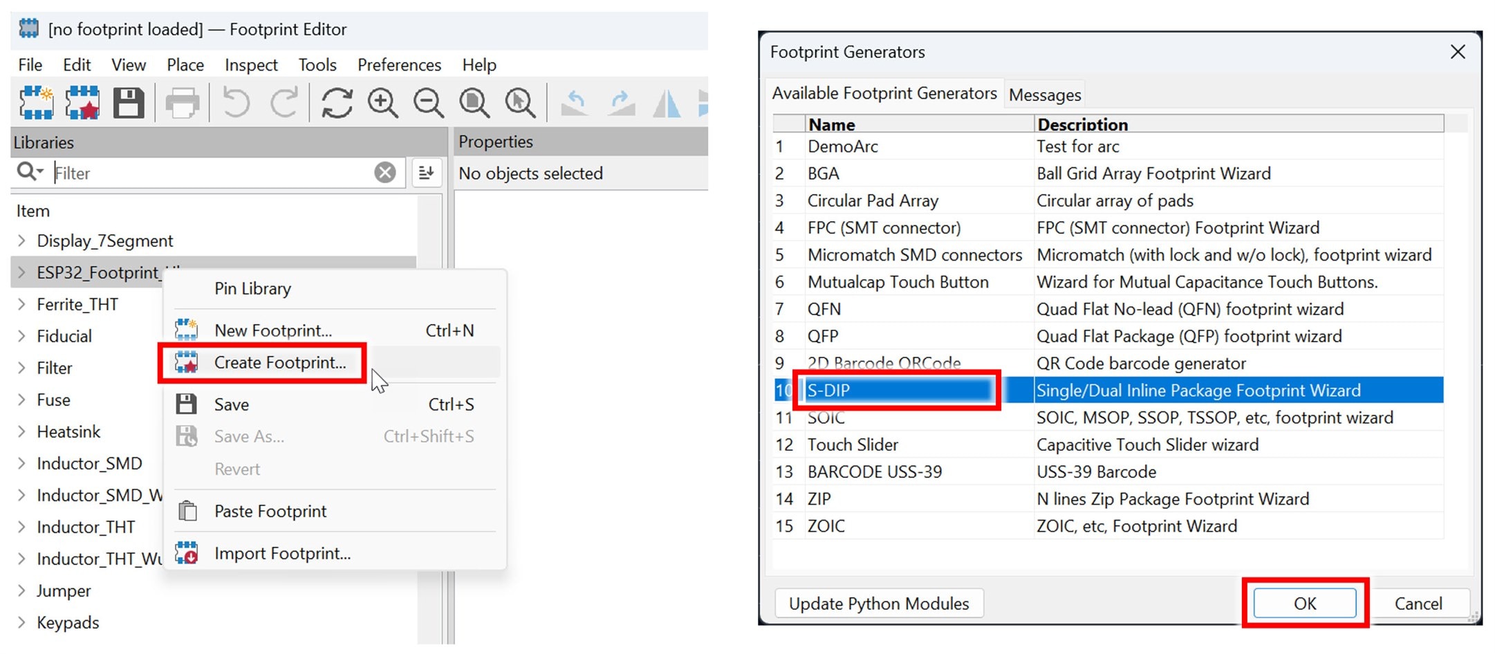Click the Create Footprint wizard toolbar icon

pos(82,103)
